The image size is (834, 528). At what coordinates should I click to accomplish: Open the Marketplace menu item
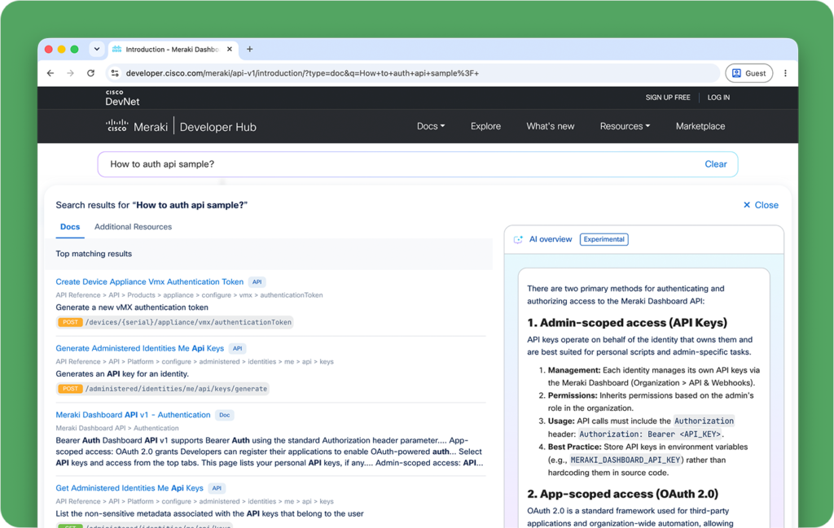[x=700, y=126]
